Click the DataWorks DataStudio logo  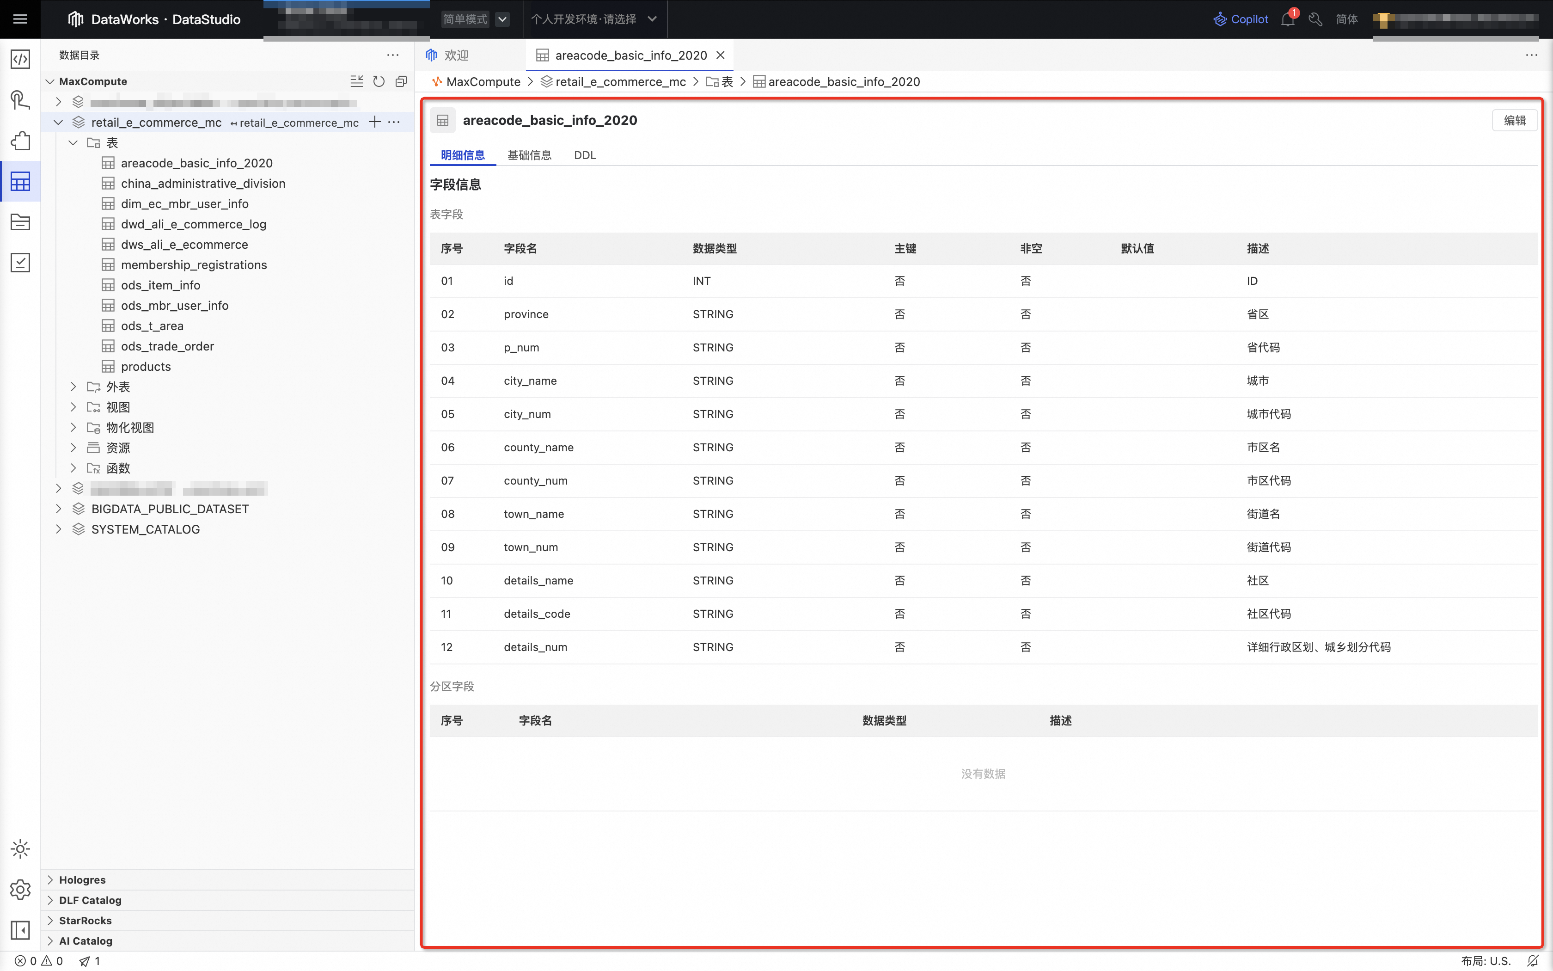pos(154,19)
